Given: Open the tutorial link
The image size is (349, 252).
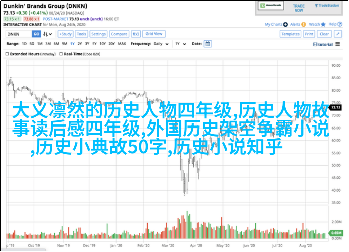Looking at the screenshot, I should [x=323, y=44].
